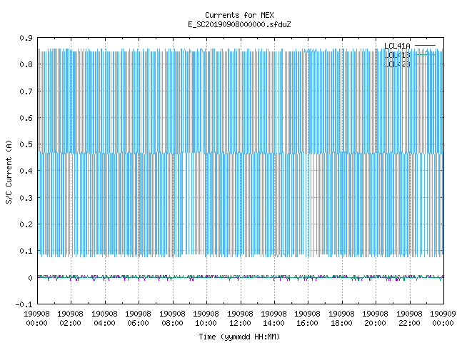
Task: Click the y-axis tick label 0.1
Action: pyautogui.click(x=26, y=251)
